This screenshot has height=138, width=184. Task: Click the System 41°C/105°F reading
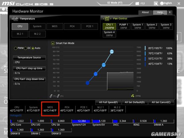pos(33,109)
